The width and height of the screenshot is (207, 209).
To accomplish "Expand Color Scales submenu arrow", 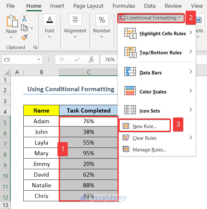I will 191,91.
